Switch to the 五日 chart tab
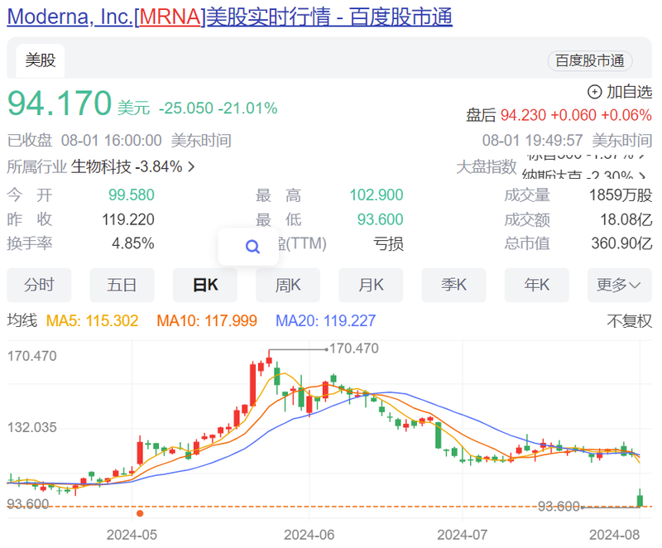 pyautogui.click(x=122, y=285)
